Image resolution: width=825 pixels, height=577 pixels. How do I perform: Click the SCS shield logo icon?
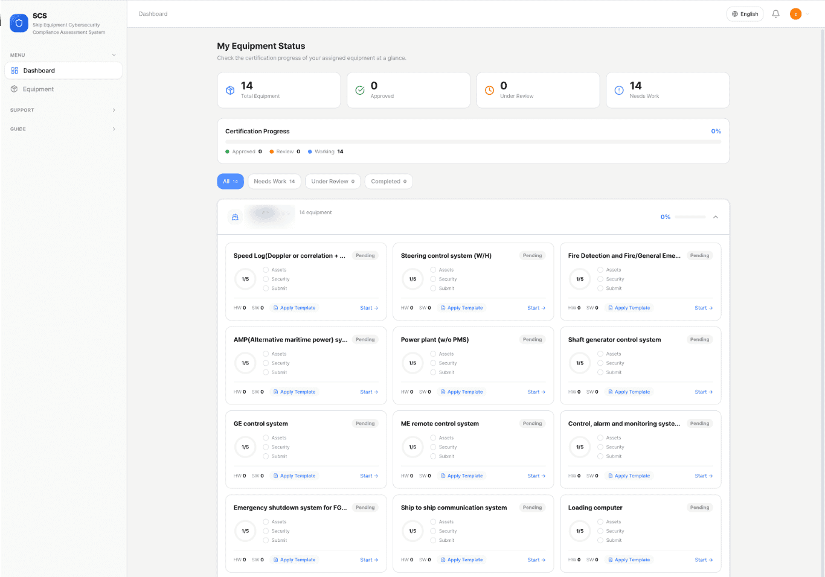19,23
